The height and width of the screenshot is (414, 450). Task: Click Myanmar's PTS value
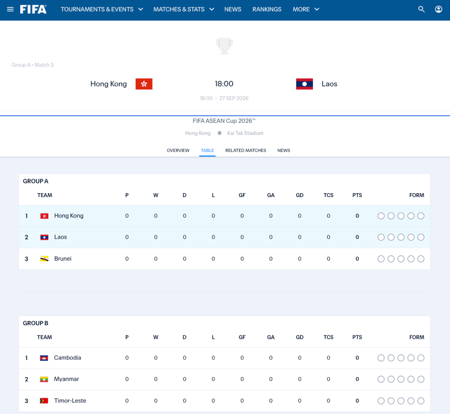357,379
